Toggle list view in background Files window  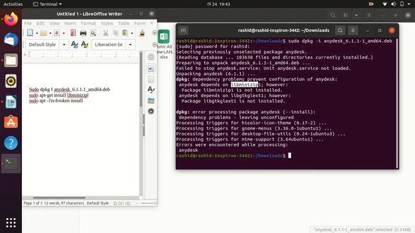[x=346, y=15]
